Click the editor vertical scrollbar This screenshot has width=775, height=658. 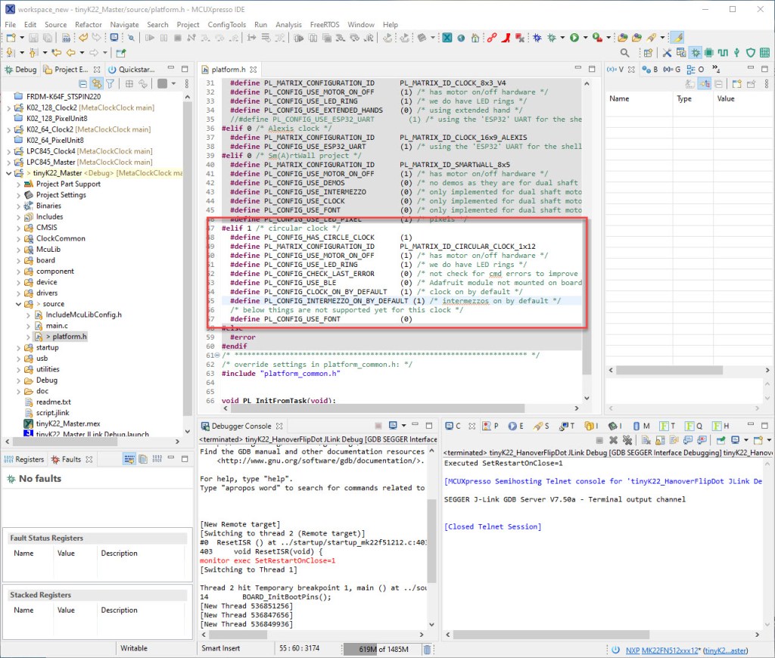[587, 227]
